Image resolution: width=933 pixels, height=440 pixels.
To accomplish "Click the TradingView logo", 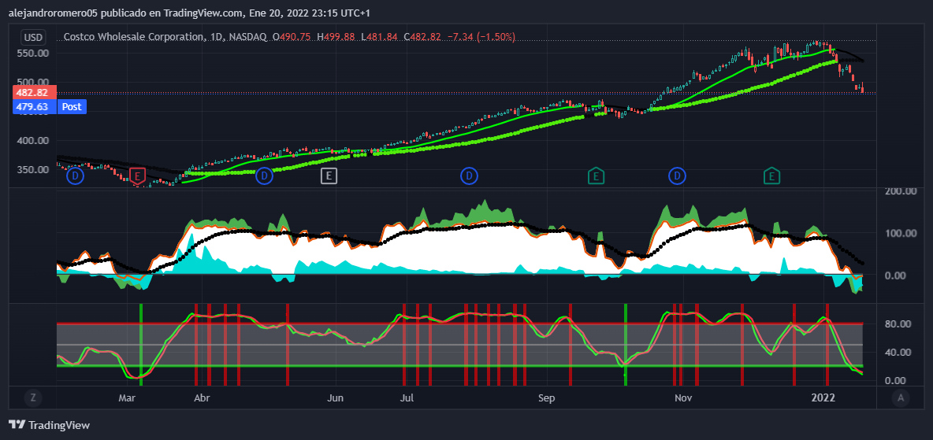I will [x=50, y=425].
